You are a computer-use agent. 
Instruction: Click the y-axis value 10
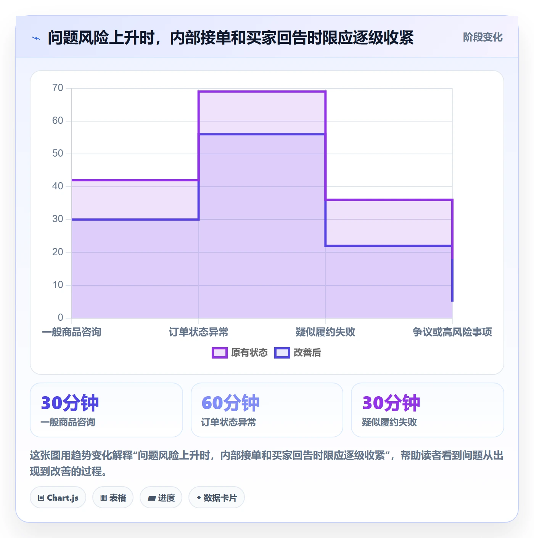point(58,285)
